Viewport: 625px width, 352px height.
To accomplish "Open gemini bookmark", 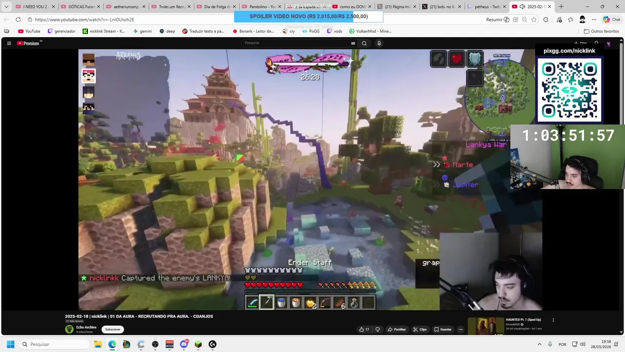I will point(142,31).
